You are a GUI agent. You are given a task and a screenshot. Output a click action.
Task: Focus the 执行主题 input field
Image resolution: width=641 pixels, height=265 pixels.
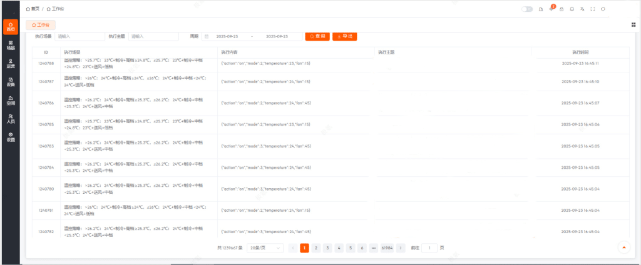coord(154,36)
